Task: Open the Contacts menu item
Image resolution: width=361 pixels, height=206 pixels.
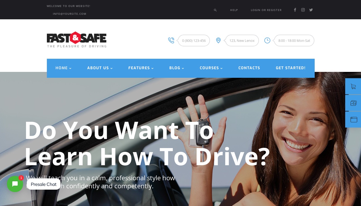Action: click(x=249, y=68)
